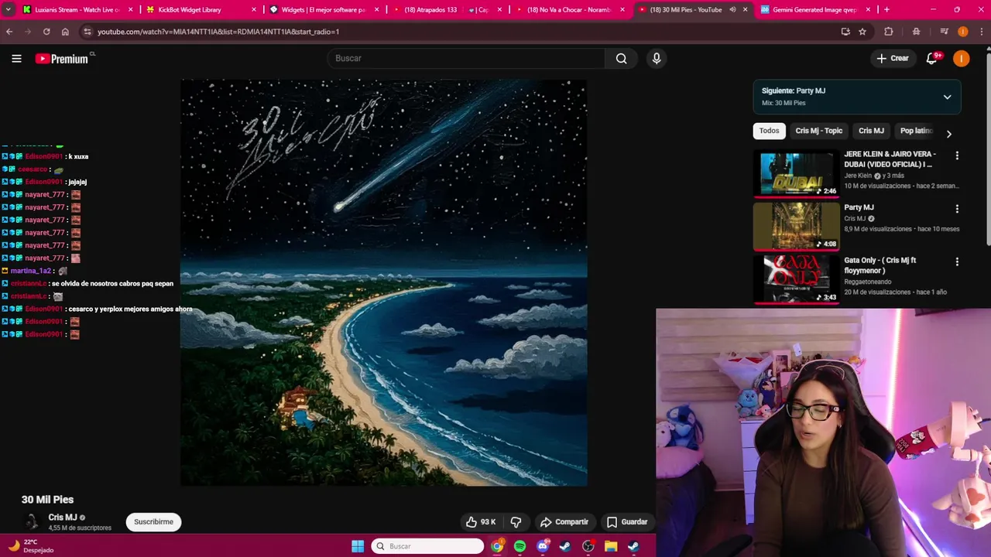Go to YouTube Premium home via logo
991x557 pixels.
(x=62, y=59)
